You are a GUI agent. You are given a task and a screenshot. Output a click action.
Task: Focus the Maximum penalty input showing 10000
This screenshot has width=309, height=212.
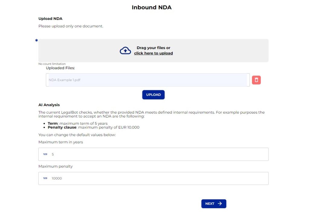point(157,178)
